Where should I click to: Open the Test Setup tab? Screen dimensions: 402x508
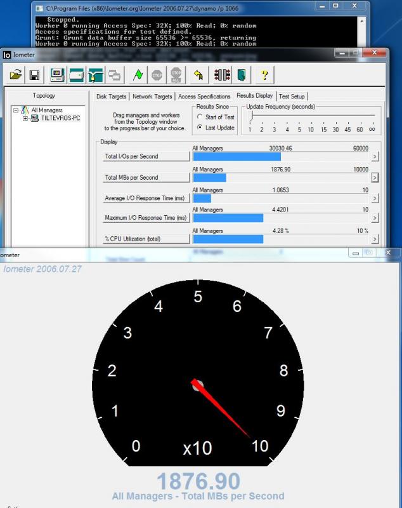pyautogui.click(x=292, y=97)
